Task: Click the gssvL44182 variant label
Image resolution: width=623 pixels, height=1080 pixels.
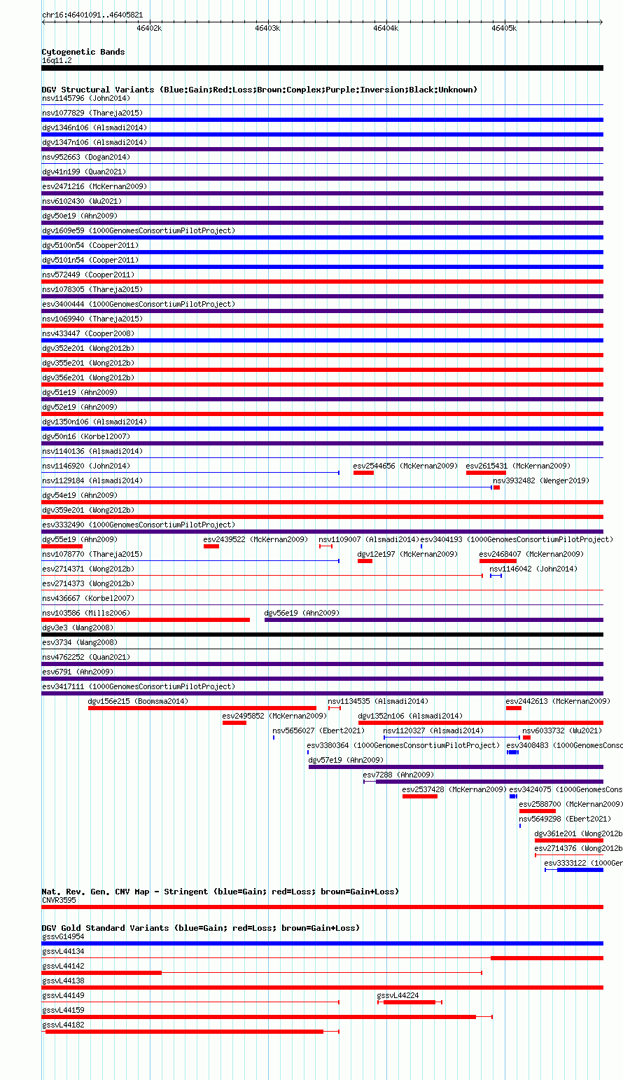Action: pos(63,1025)
